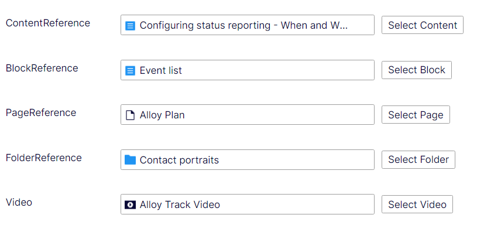This screenshot has height=242, width=477.
Task: Choose the Select Folder button
Action: point(418,159)
